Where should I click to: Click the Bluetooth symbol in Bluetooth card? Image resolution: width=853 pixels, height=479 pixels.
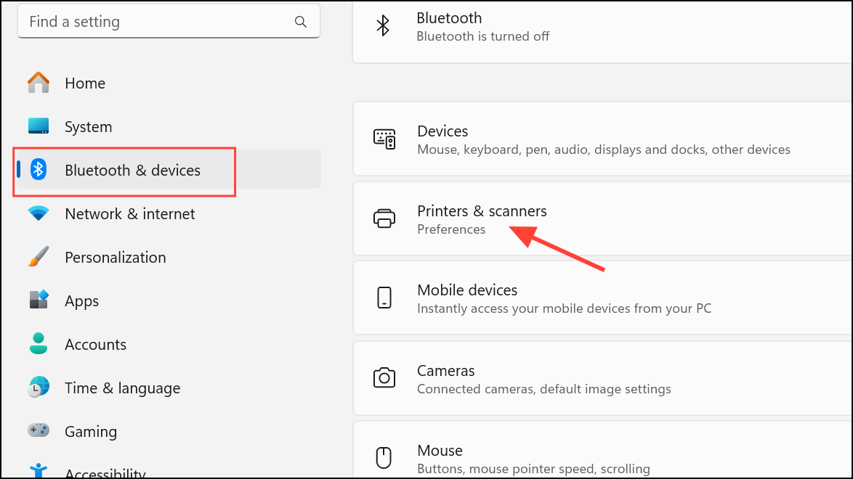click(x=383, y=25)
